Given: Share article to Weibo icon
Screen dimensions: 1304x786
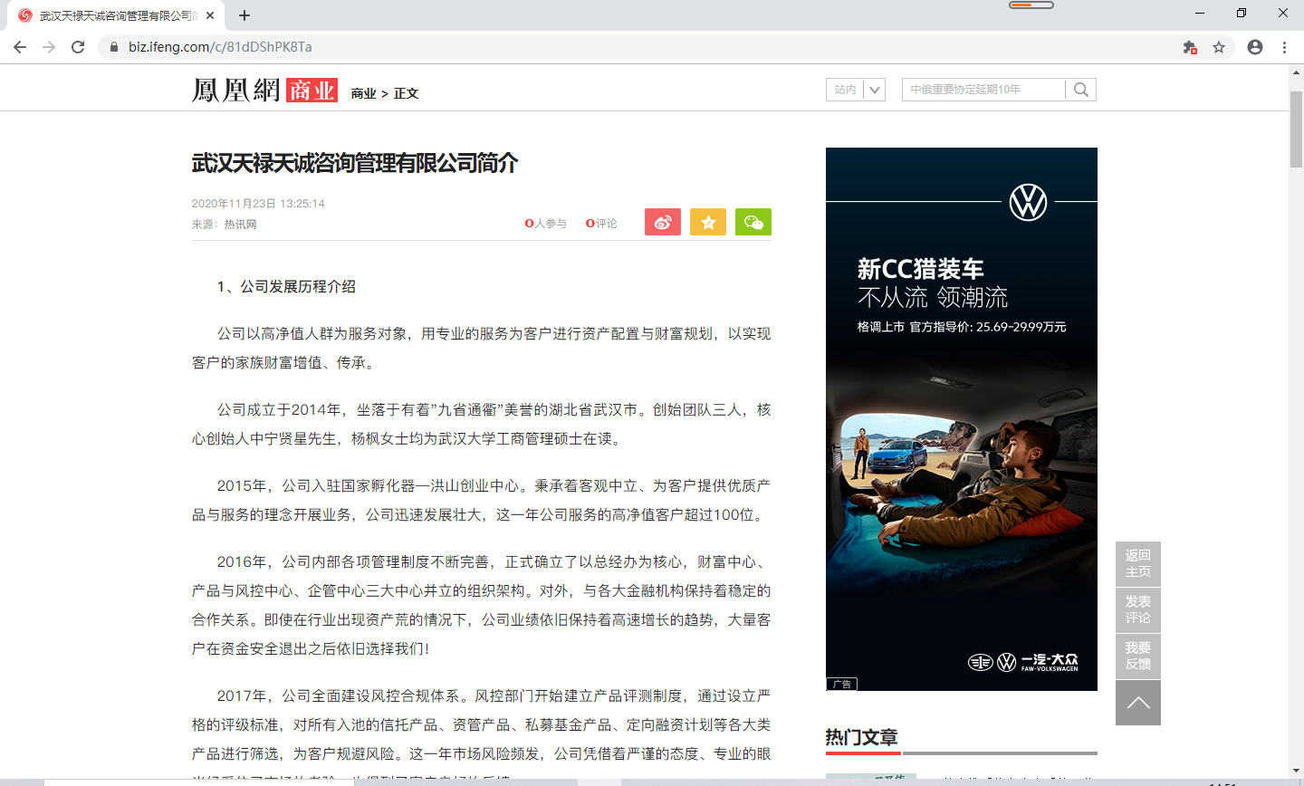Looking at the screenshot, I should 663,222.
